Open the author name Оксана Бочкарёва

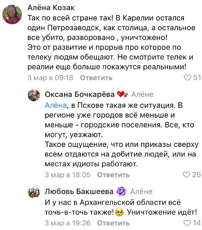pyautogui.click(x=80, y=94)
